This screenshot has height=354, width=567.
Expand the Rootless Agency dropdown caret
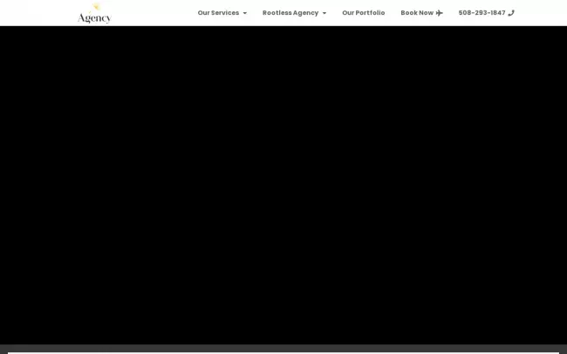pyautogui.click(x=324, y=13)
